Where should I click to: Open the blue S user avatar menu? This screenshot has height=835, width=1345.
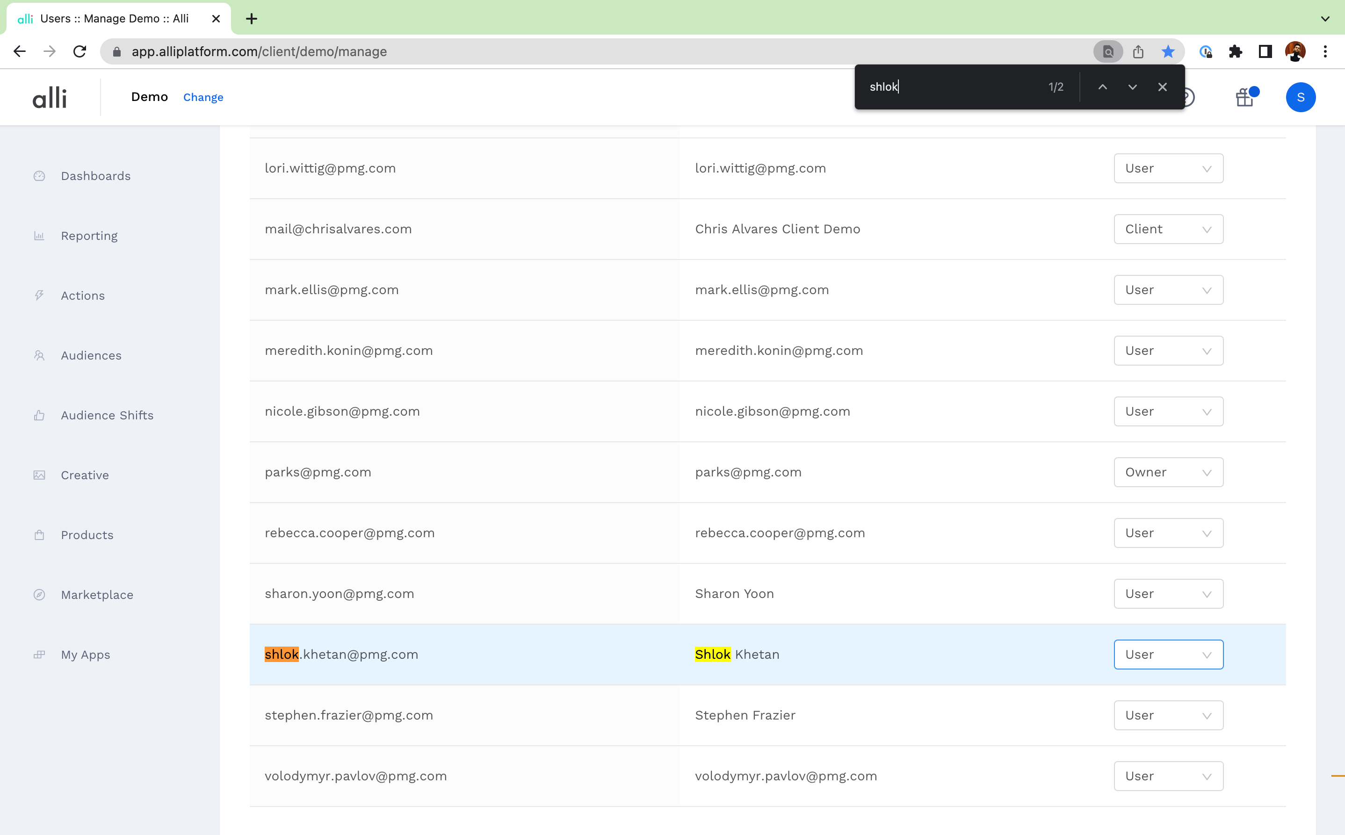[1300, 97]
